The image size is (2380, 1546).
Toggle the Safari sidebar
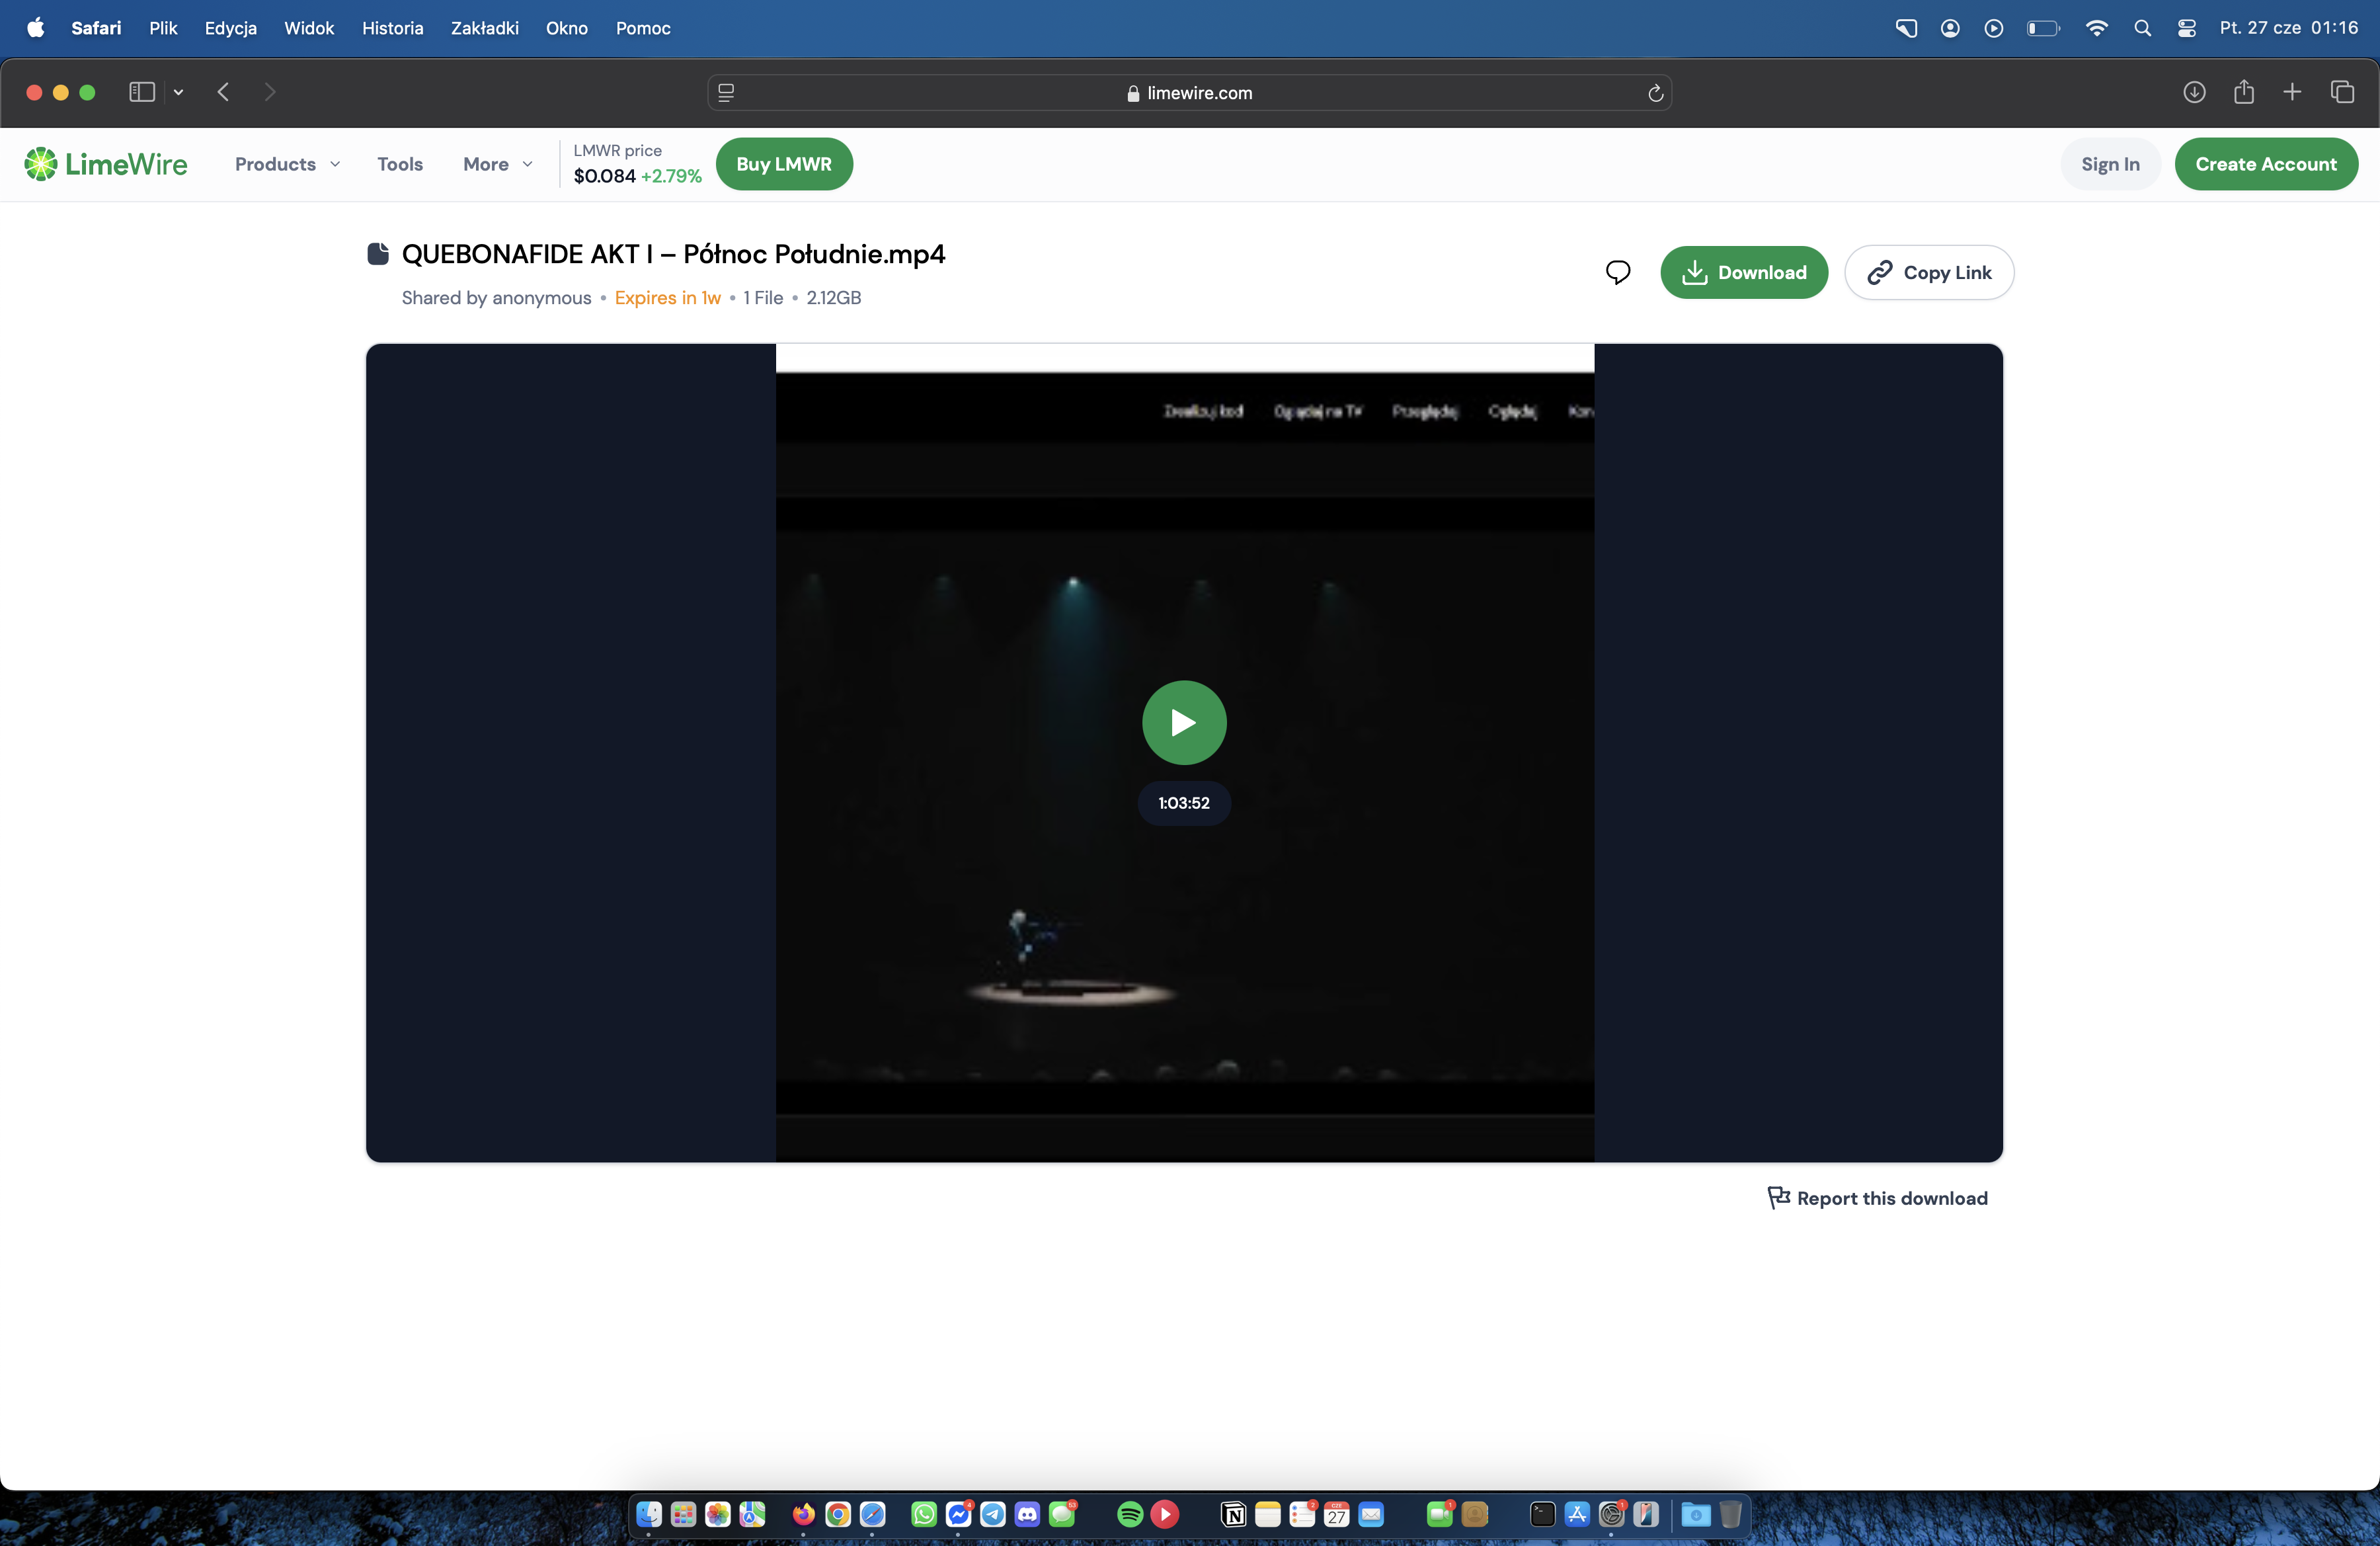142,92
